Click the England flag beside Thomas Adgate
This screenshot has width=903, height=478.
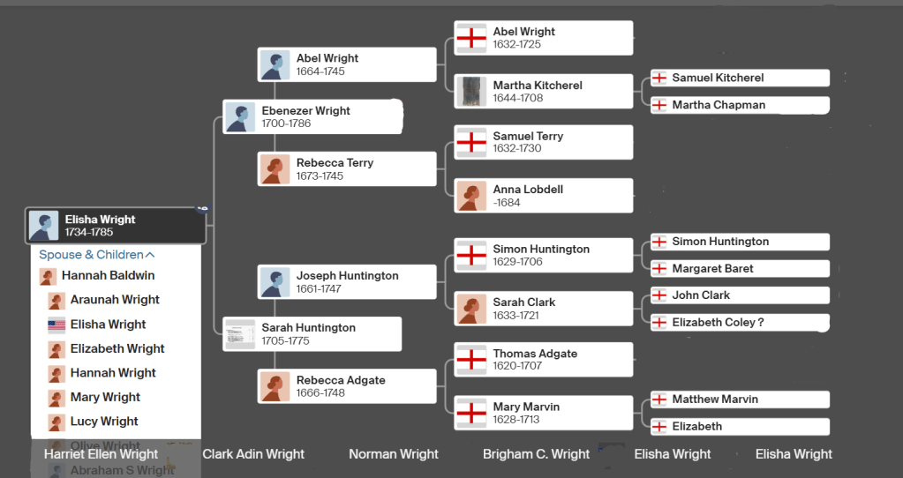pyautogui.click(x=472, y=360)
